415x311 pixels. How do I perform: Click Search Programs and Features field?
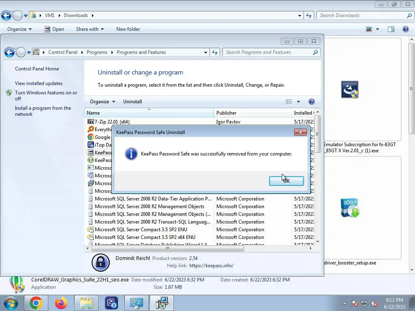[x=269, y=52]
